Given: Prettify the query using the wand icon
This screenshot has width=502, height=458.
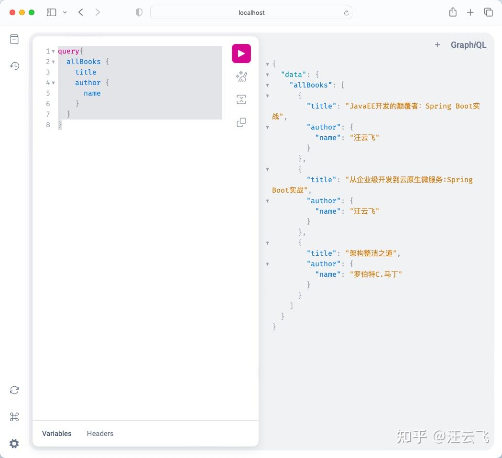Looking at the screenshot, I should (241, 76).
